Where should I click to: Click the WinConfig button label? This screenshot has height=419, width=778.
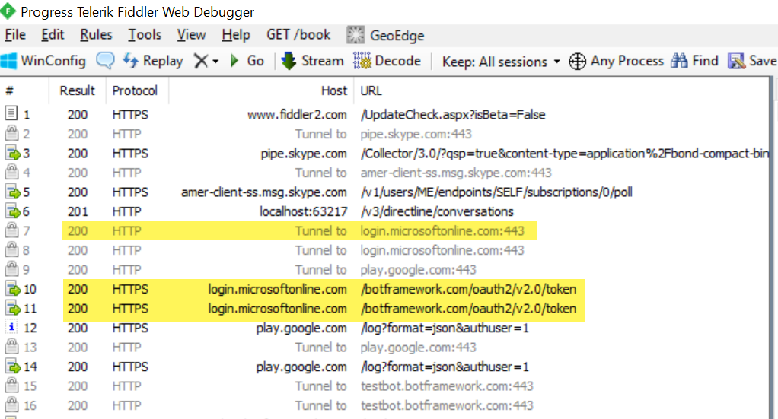(53, 61)
